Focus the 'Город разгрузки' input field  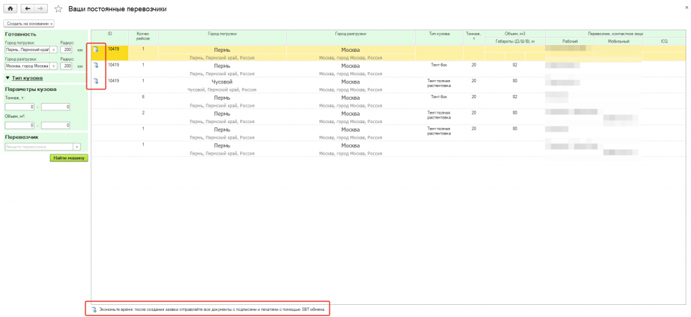coord(27,66)
